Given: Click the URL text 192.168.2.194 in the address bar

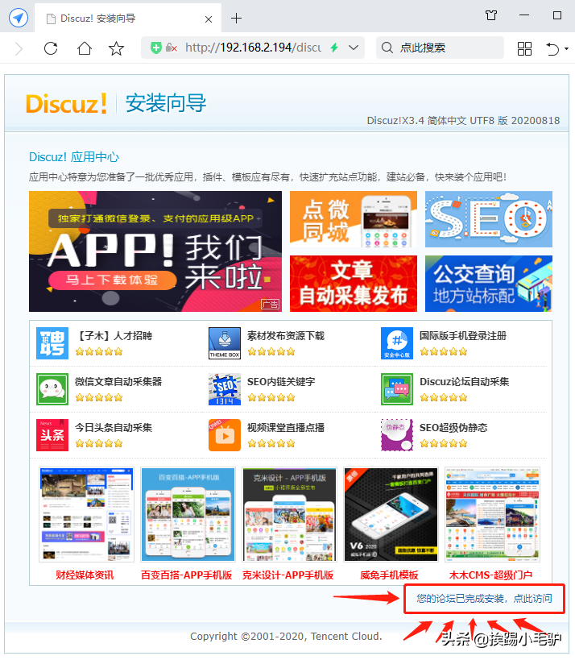Looking at the screenshot, I should pos(256,48).
